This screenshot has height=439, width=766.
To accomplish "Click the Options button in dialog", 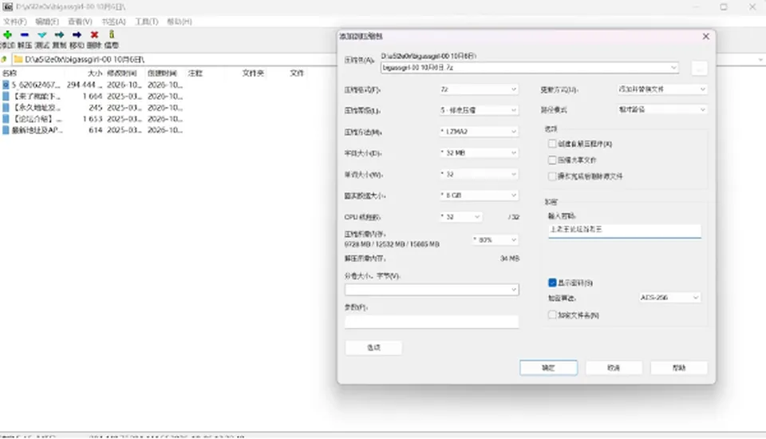I will (373, 347).
